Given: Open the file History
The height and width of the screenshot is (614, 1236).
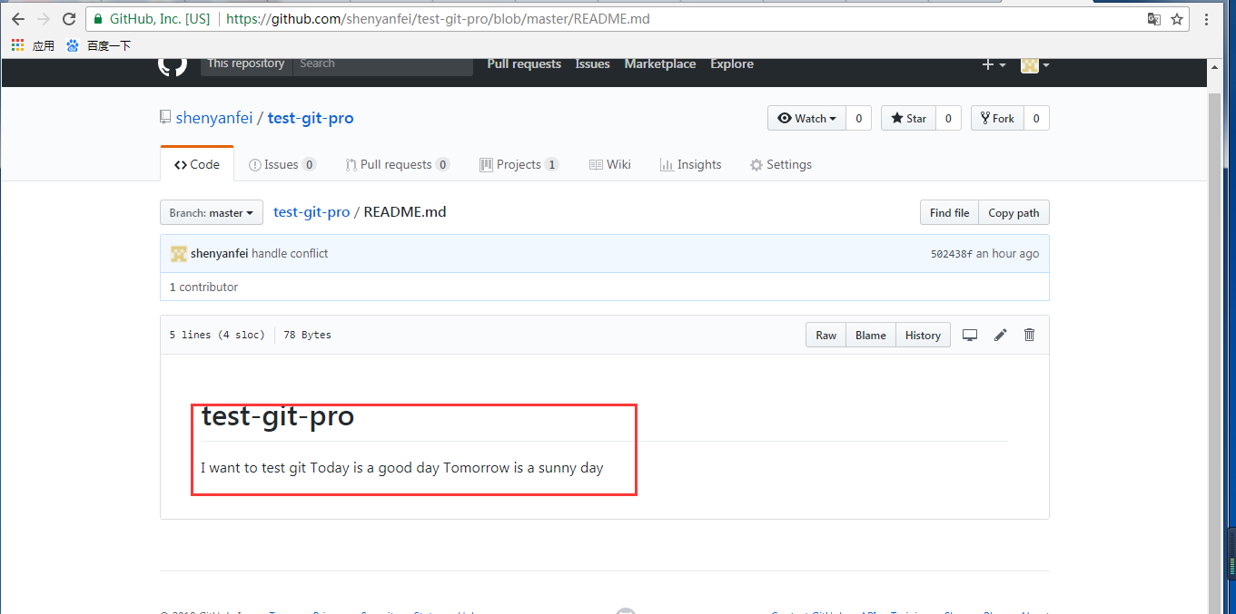Looking at the screenshot, I should (923, 335).
